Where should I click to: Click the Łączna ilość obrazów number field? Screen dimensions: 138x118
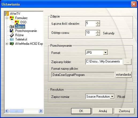(x=91, y=24)
